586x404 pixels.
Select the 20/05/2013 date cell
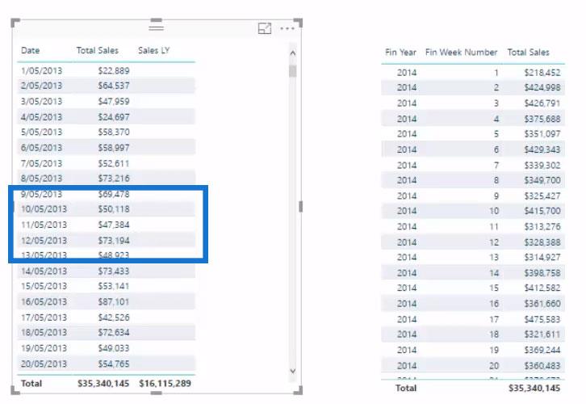(x=44, y=364)
